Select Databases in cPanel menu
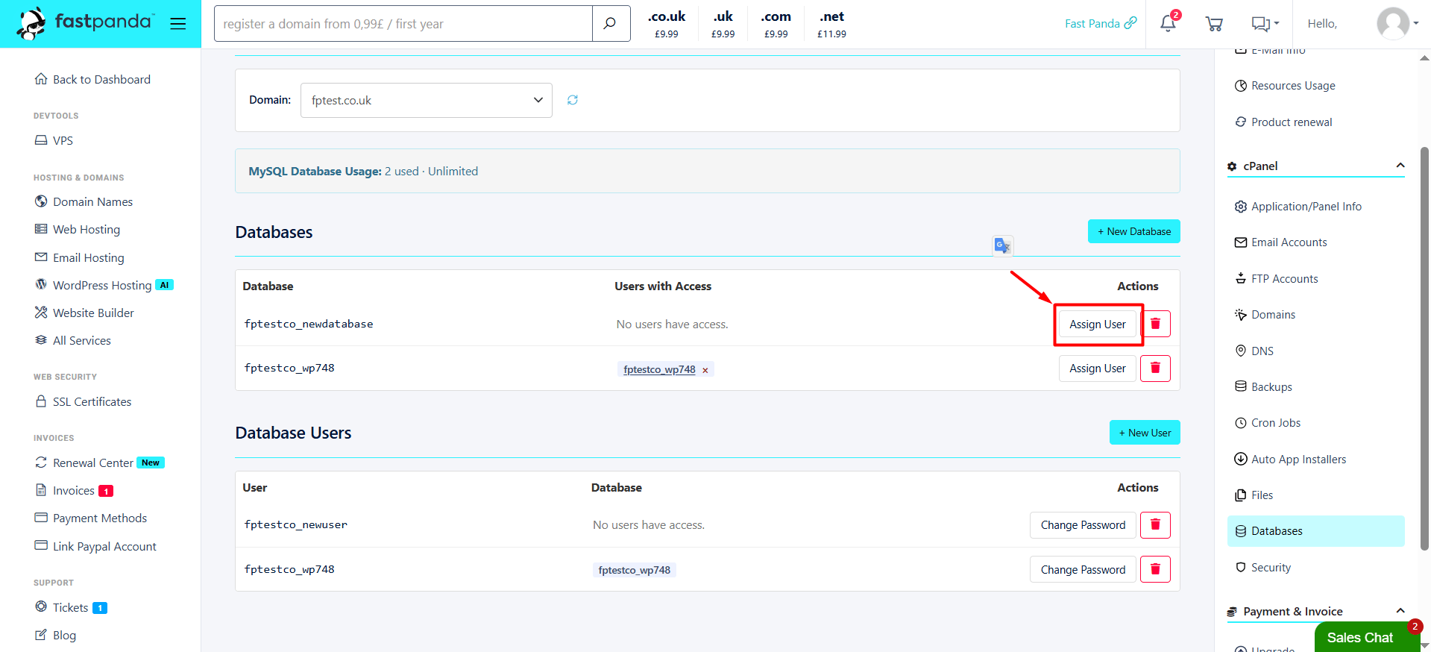Viewport: 1431px width, 652px height. (1316, 531)
